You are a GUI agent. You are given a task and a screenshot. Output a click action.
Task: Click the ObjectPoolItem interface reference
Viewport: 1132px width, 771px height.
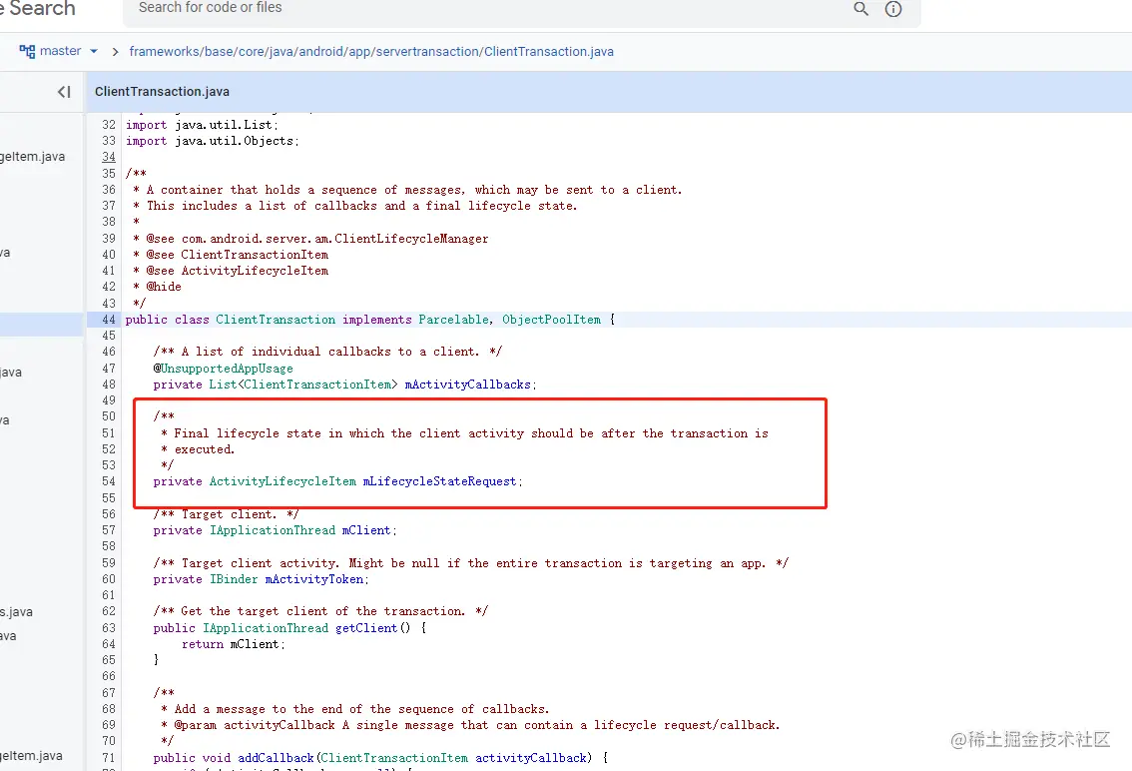click(552, 320)
